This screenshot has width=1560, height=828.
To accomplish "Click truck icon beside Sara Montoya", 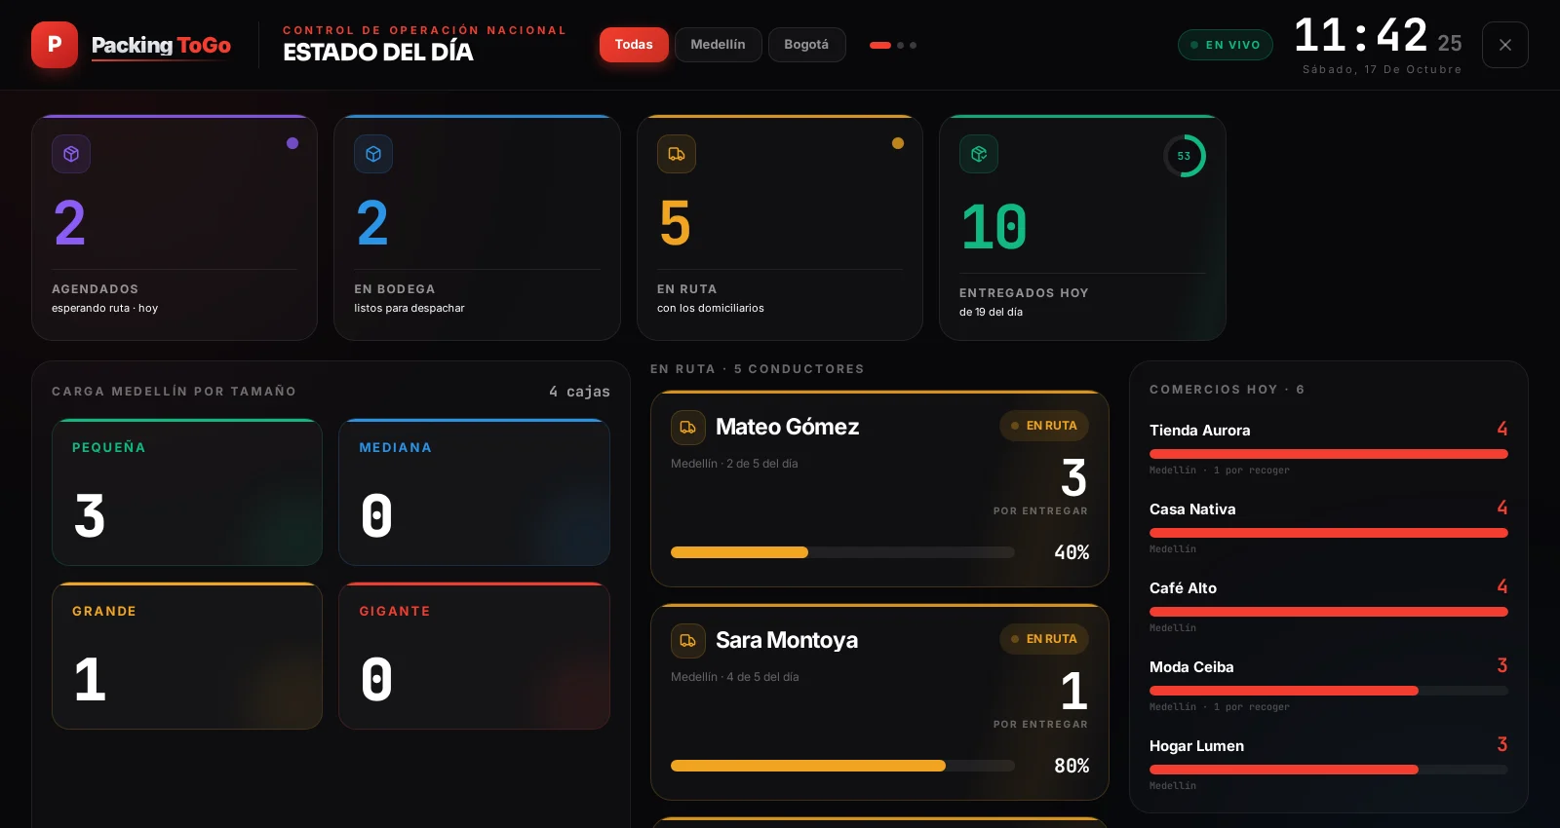I will (x=688, y=640).
